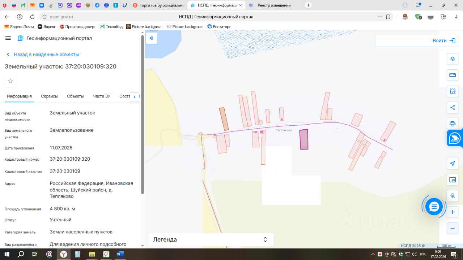Click the Земли населенных пунктов category value
The height and width of the screenshot is (260, 463).
coord(81,232)
